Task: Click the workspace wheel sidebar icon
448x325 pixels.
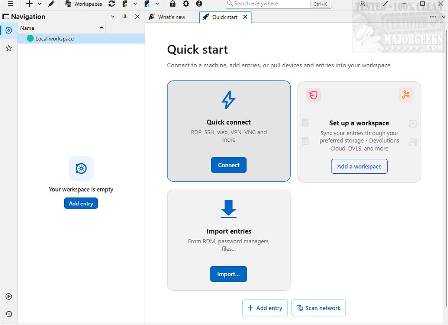Action: pos(9,30)
